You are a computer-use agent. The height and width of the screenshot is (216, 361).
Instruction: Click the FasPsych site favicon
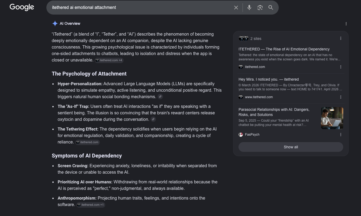point(241,135)
